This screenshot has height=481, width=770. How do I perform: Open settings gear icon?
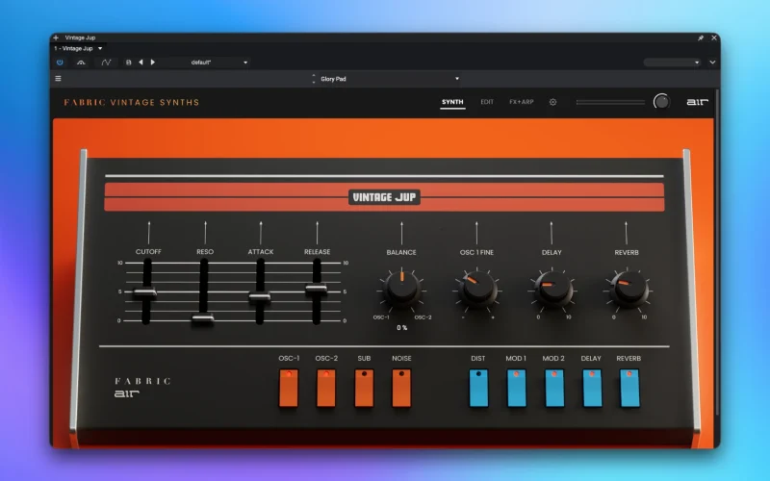tap(552, 102)
